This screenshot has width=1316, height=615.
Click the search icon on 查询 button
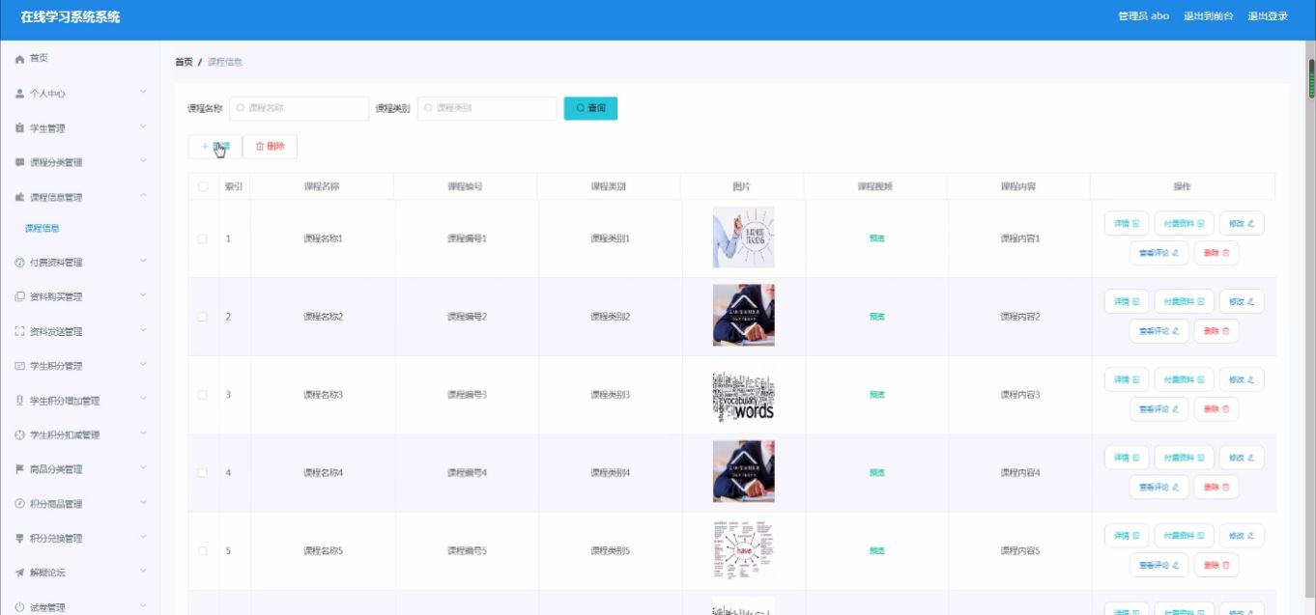(580, 108)
